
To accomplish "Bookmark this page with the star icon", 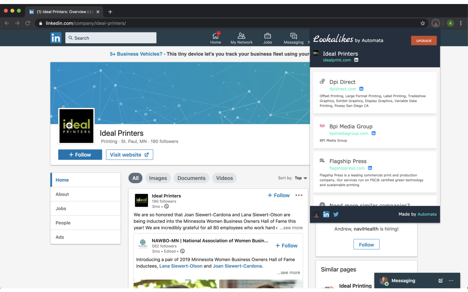I will [423, 23].
